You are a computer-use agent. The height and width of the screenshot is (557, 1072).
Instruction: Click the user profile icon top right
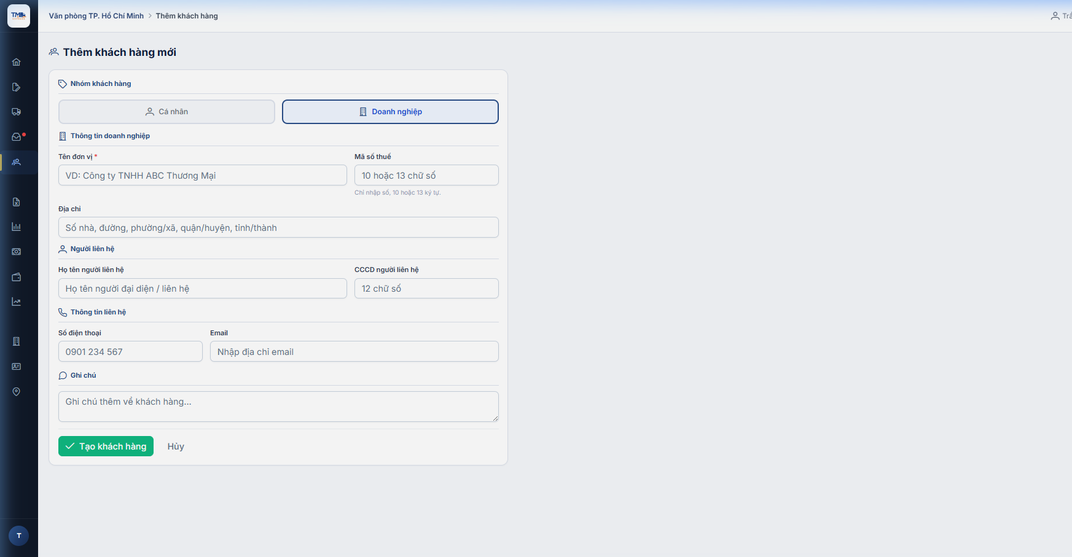click(1055, 16)
